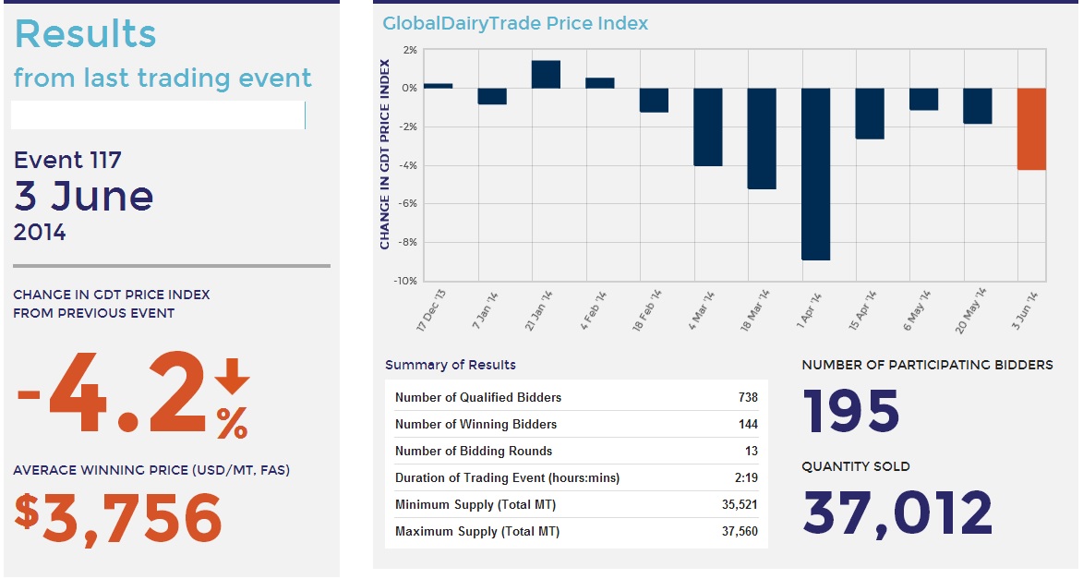Select the 20 May '14 chart bar

[978, 106]
